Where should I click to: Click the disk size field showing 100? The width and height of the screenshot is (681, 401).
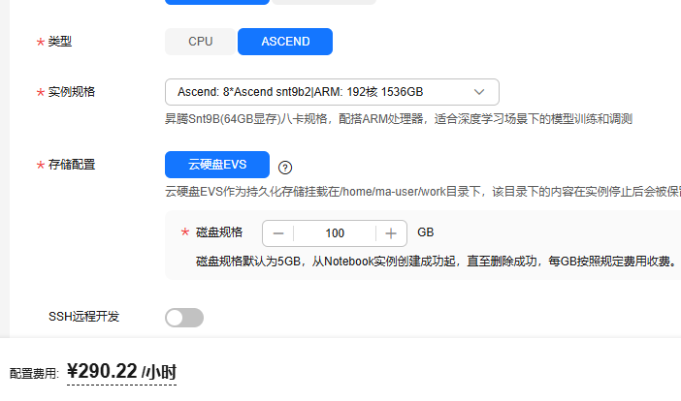click(x=335, y=233)
